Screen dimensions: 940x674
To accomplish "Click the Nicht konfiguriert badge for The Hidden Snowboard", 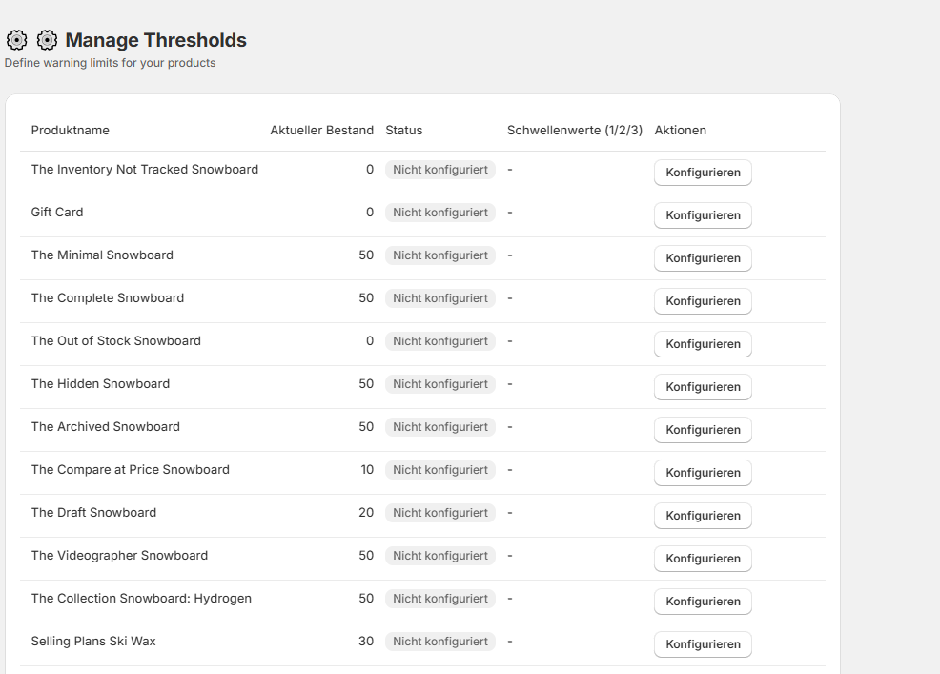I will (440, 383).
